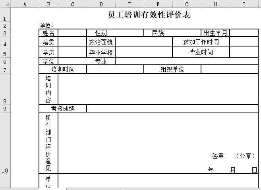Click the 签章 (公章) text
Image resolution: width=261 pixels, height=190 pixels.
[233, 156]
